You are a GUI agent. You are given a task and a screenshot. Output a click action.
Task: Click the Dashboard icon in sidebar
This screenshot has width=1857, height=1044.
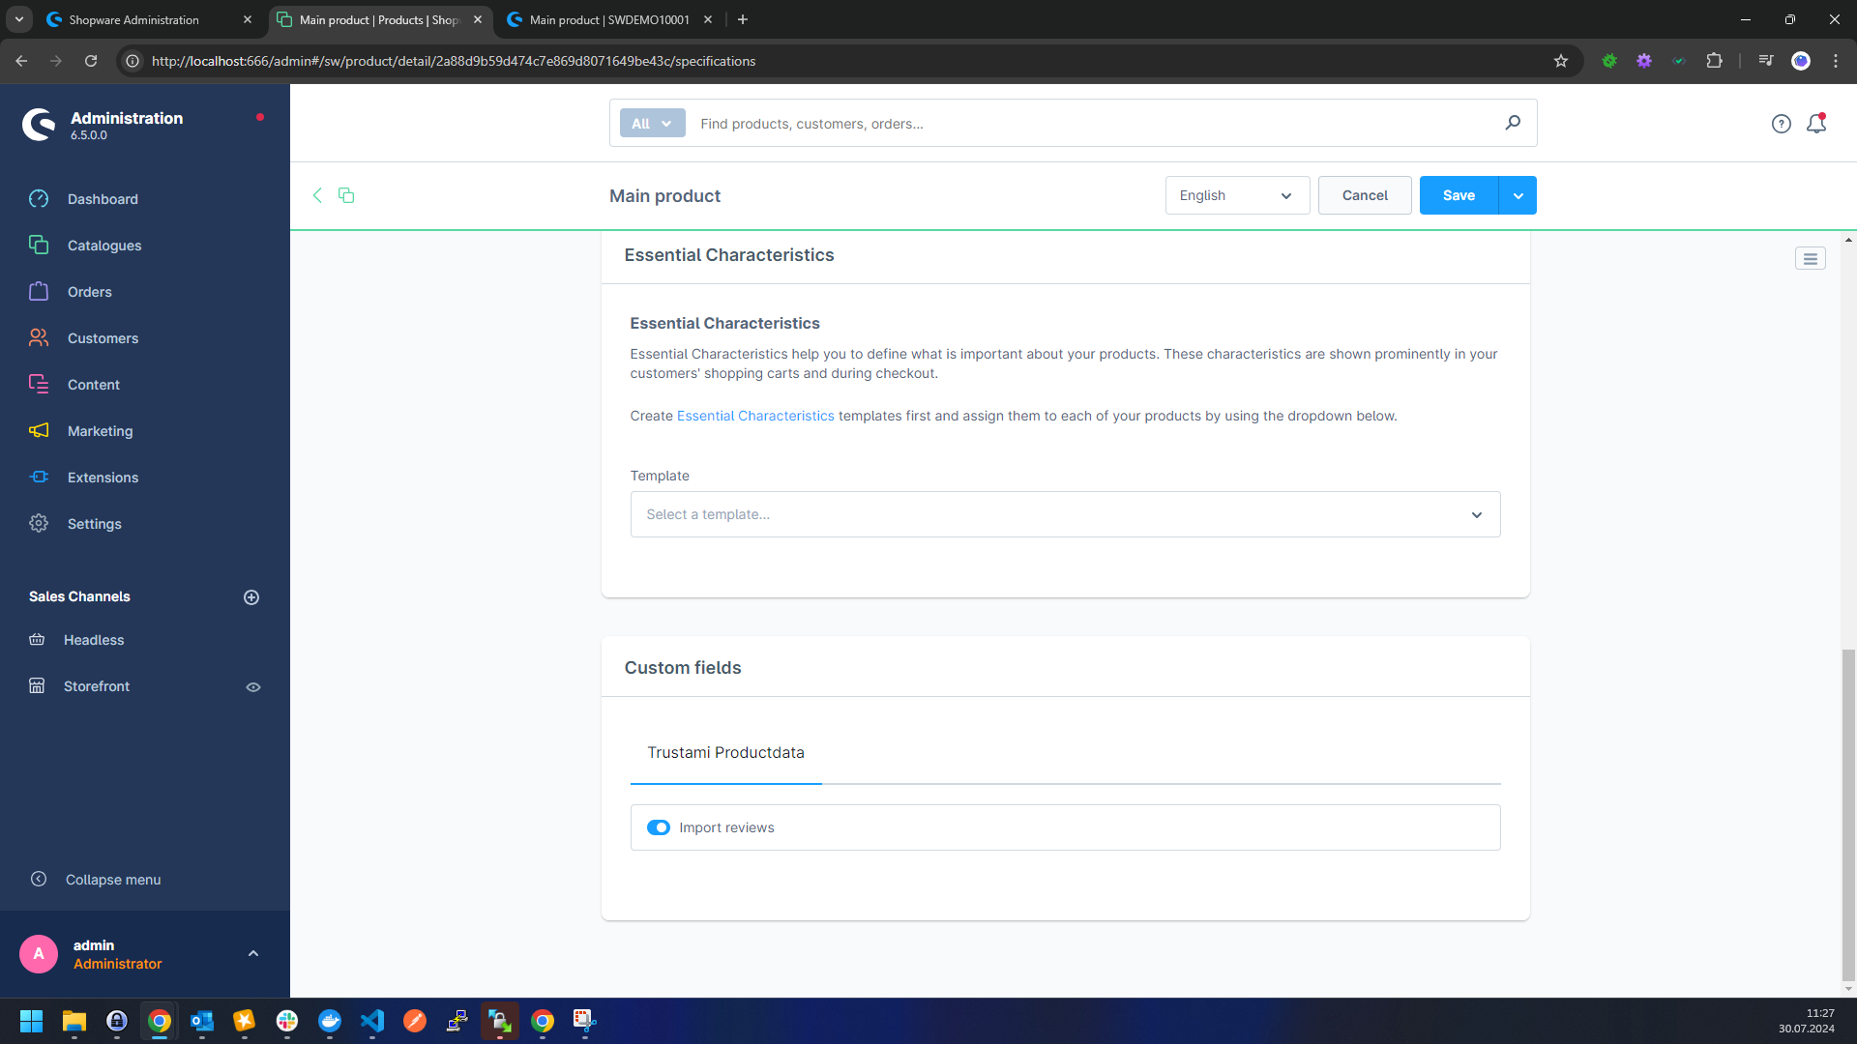tap(40, 199)
